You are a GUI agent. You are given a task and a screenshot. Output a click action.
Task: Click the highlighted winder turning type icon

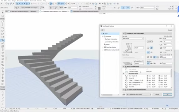click(151, 48)
